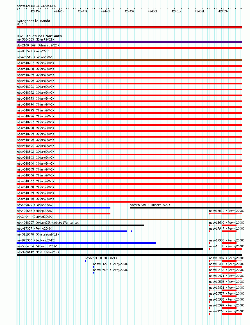Screen dimensions: 250x325
Task: Click nssv18658 (Perry2008) label
Action: point(111,264)
